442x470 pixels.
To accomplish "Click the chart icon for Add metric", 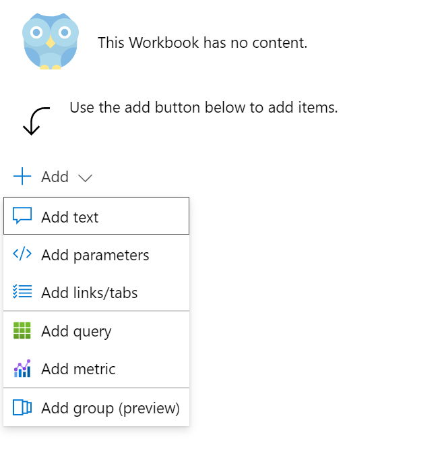I will 22,369.
